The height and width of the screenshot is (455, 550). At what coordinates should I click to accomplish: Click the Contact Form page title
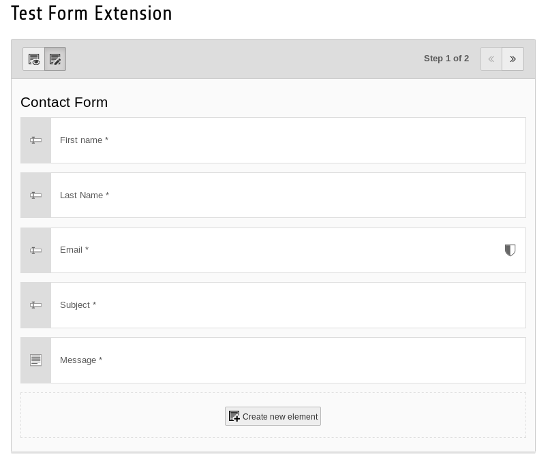click(x=64, y=102)
